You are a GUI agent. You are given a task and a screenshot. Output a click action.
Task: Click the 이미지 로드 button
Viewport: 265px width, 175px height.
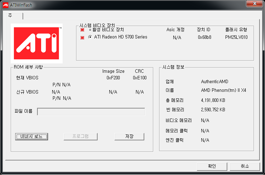pyautogui.click(x=31, y=137)
